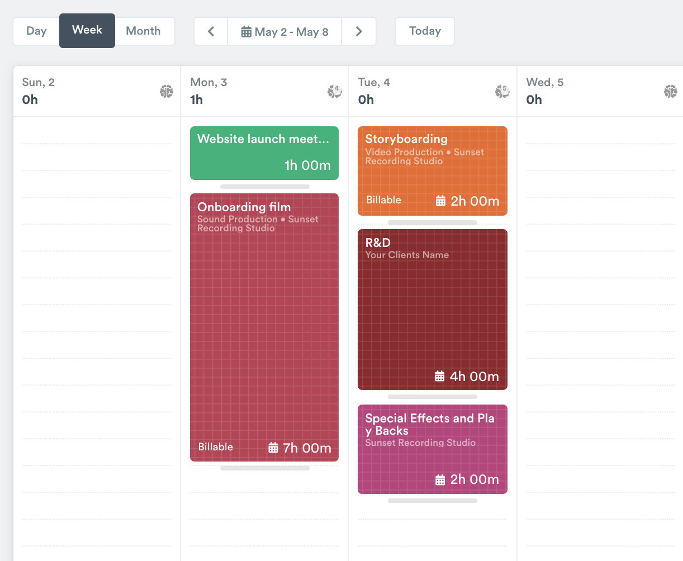The image size is (683, 561).
Task: Go to previous week with left chevron
Action: tap(211, 32)
